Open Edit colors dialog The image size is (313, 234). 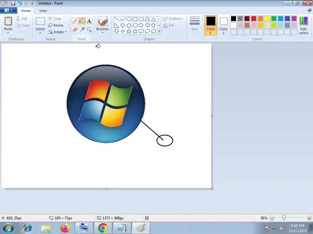coord(304,25)
